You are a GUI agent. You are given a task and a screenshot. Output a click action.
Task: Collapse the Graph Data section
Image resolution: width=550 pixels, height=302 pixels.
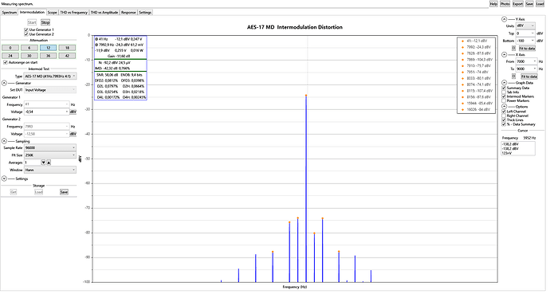click(x=504, y=83)
